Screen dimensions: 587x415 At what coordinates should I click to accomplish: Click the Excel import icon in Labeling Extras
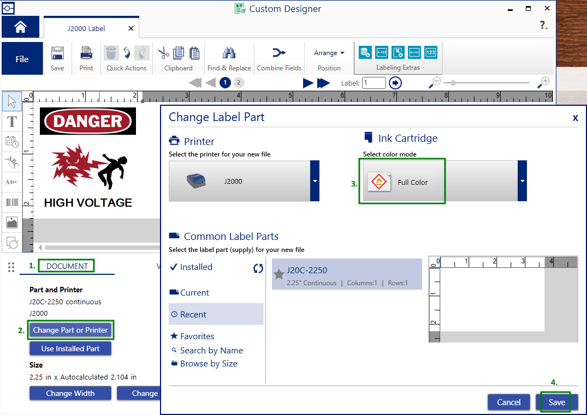[x=398, y=52]
